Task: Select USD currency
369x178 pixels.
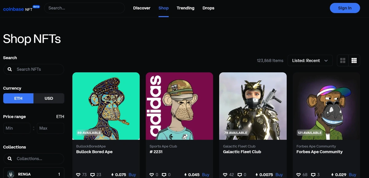Action: point(49,98)
